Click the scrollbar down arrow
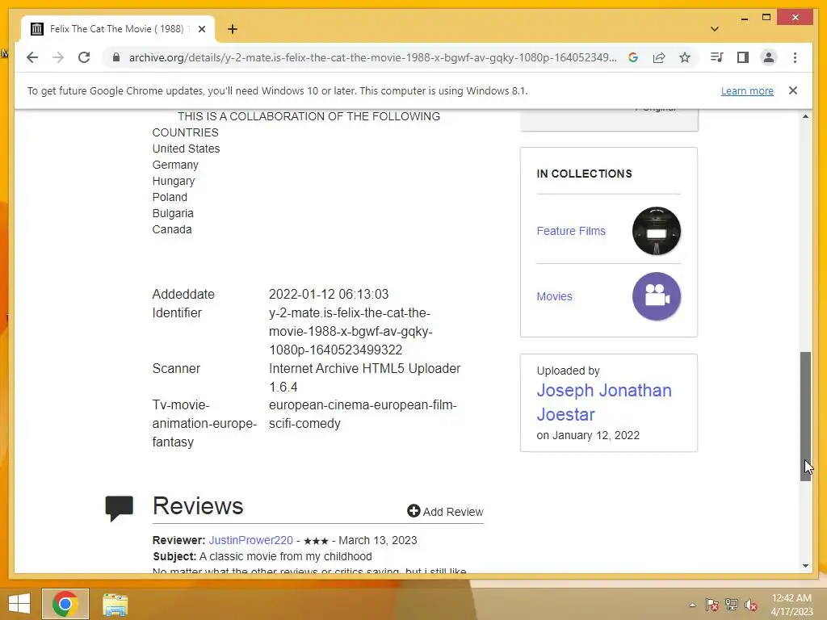The width and height of the screenshot is (827, 620). [805, 566]
